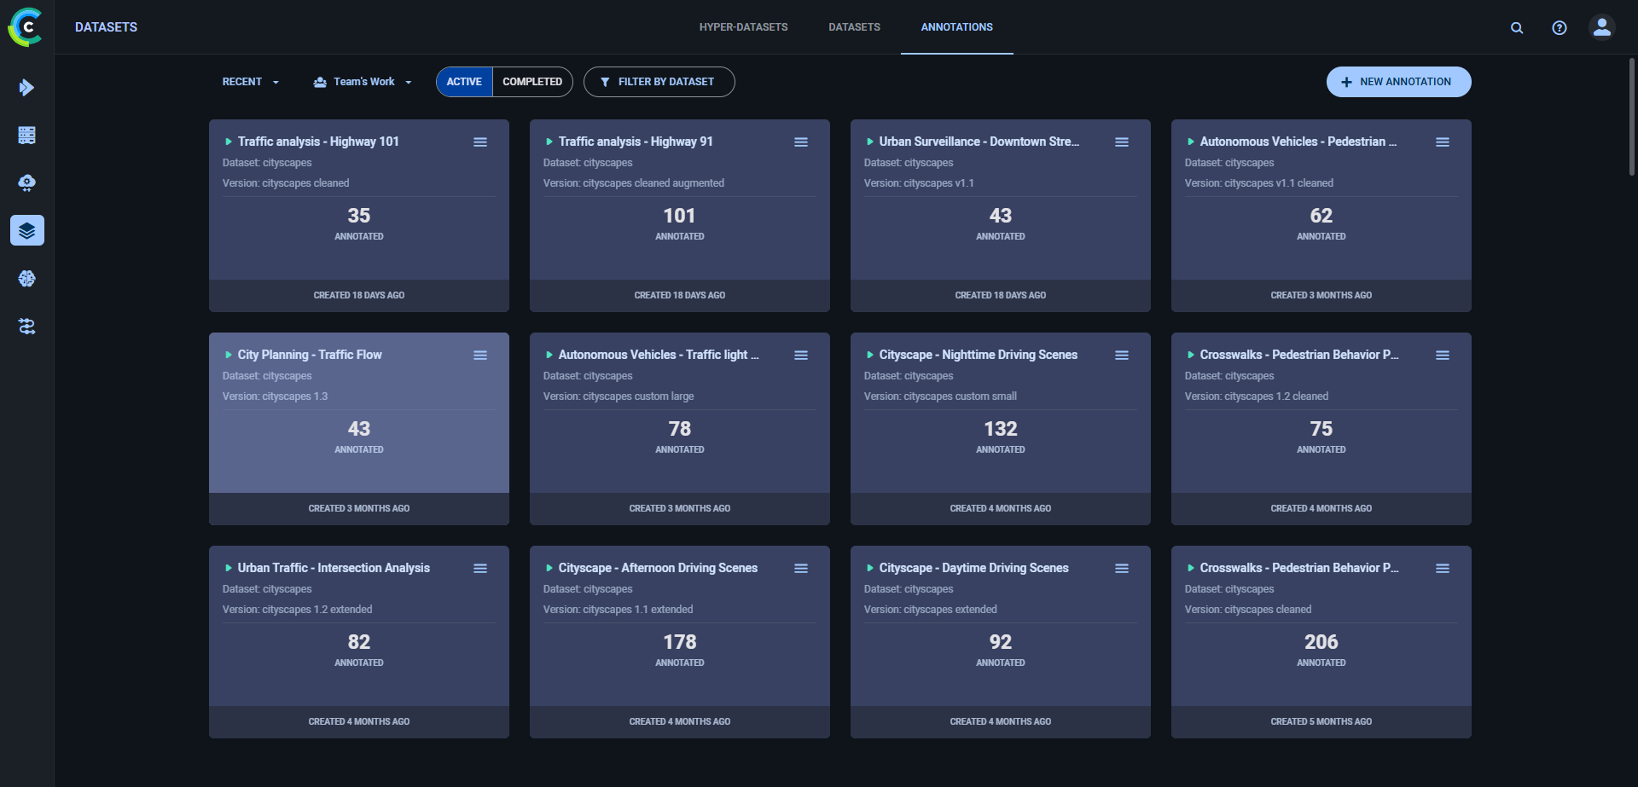Image resolution: width=1638 pixels, height=787 pixels.
Task: Click the page vertical scrollbar
Action: (x=1631, y=117)
